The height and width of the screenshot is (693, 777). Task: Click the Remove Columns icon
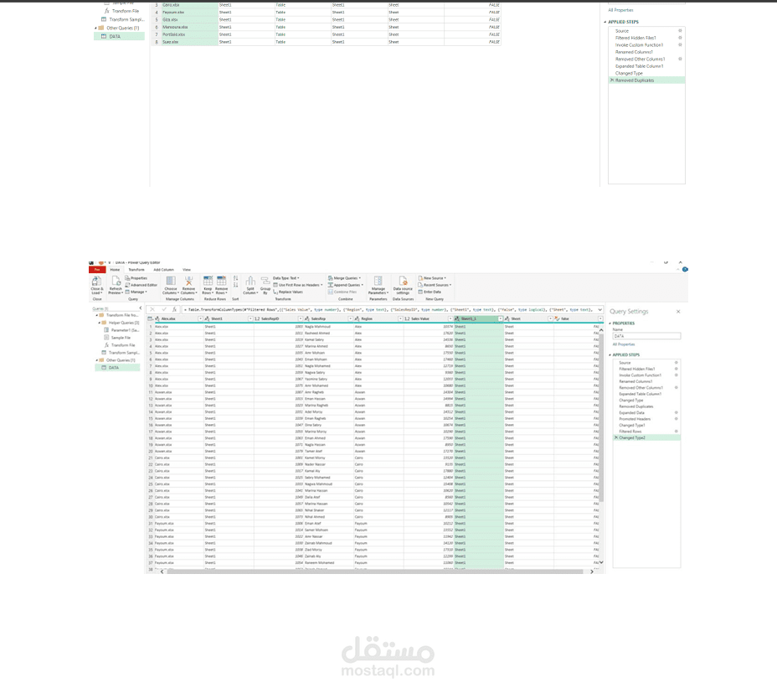tap(188, 281)
